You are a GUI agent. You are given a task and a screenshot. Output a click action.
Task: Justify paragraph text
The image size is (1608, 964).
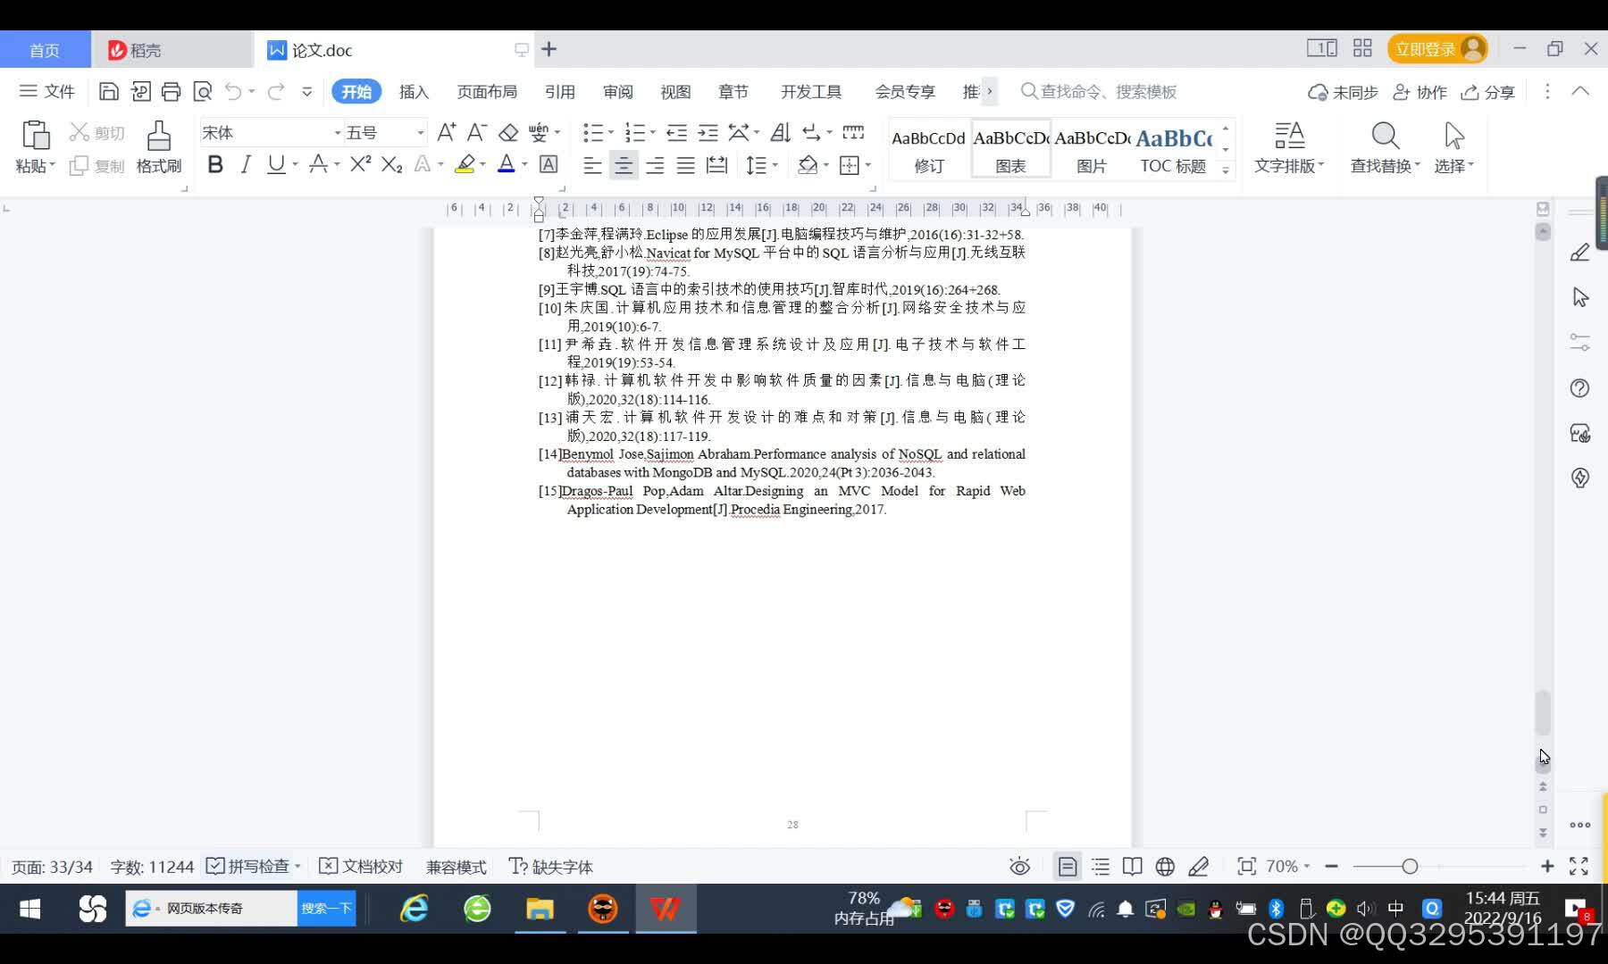685,165
